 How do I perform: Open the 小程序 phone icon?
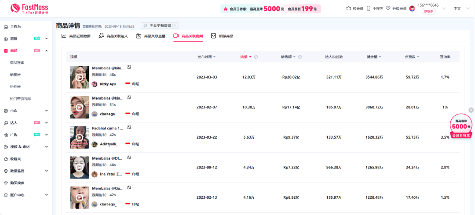369,8
